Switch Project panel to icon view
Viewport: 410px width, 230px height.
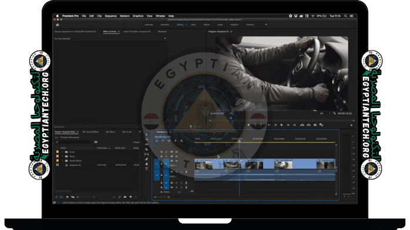click(67, 197)
